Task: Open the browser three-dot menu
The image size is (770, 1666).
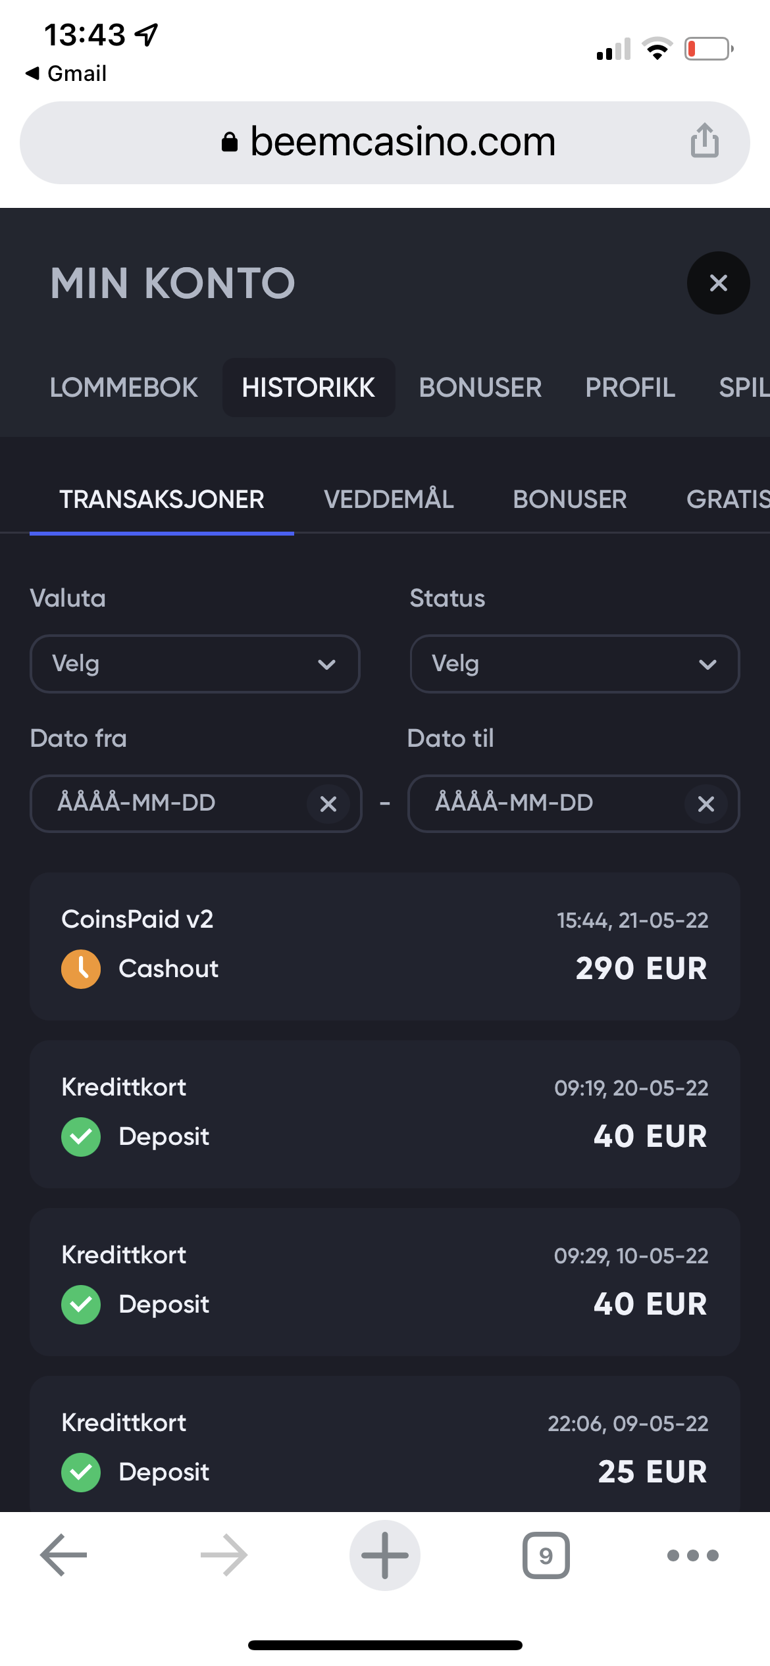Action: 692,1555
